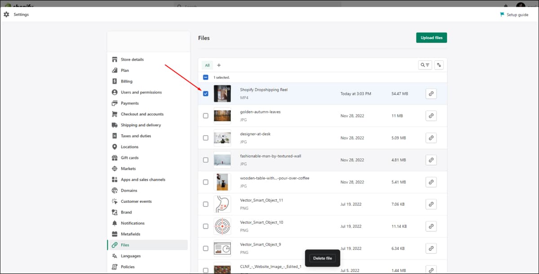Open the Domains globe icon
539x274 pixels.
point(115,190)
